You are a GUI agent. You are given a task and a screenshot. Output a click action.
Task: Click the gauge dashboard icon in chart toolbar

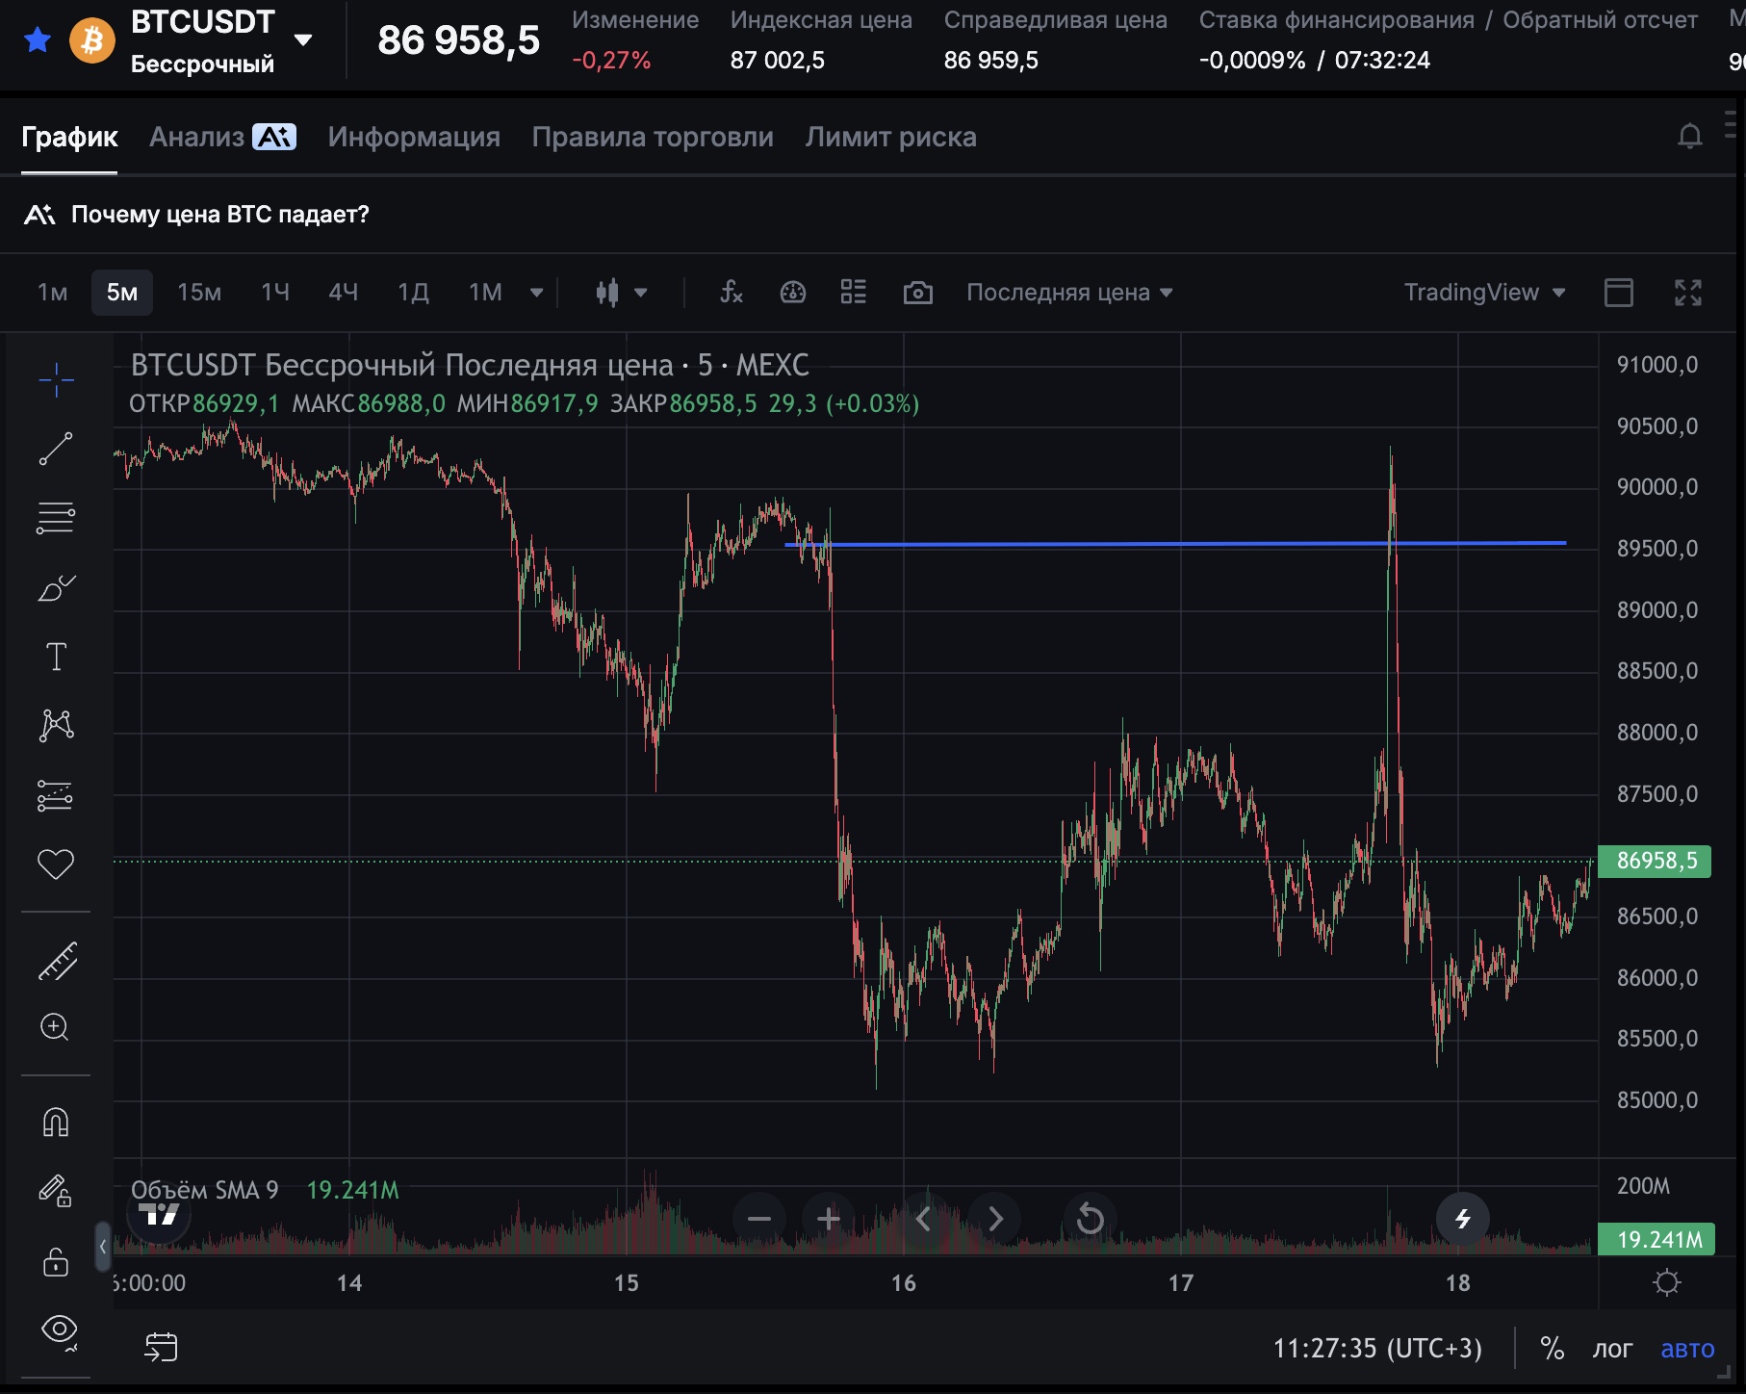[792, 292]
